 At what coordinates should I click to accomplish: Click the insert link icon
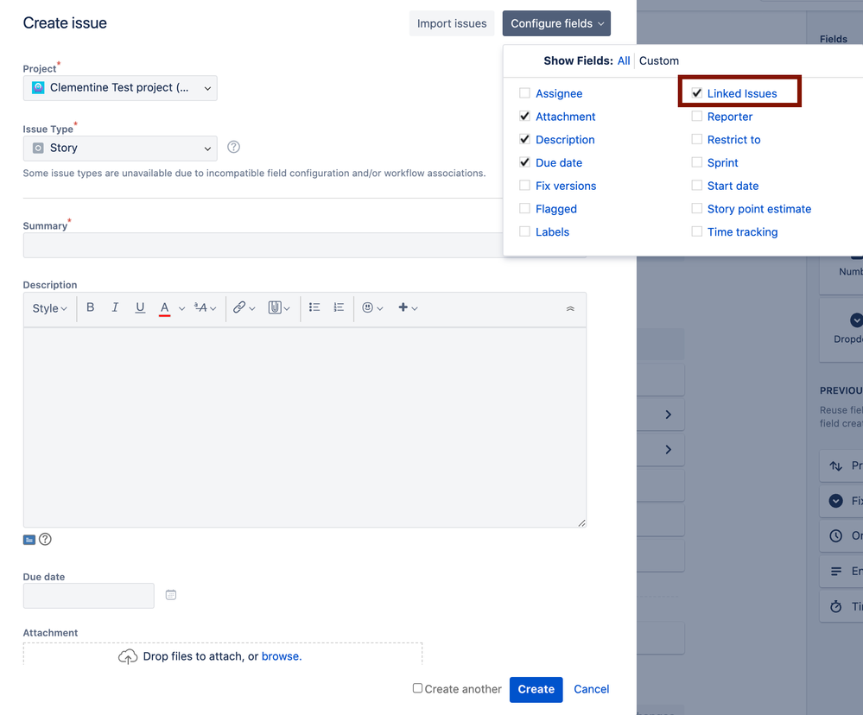click(x=244, y=307)
